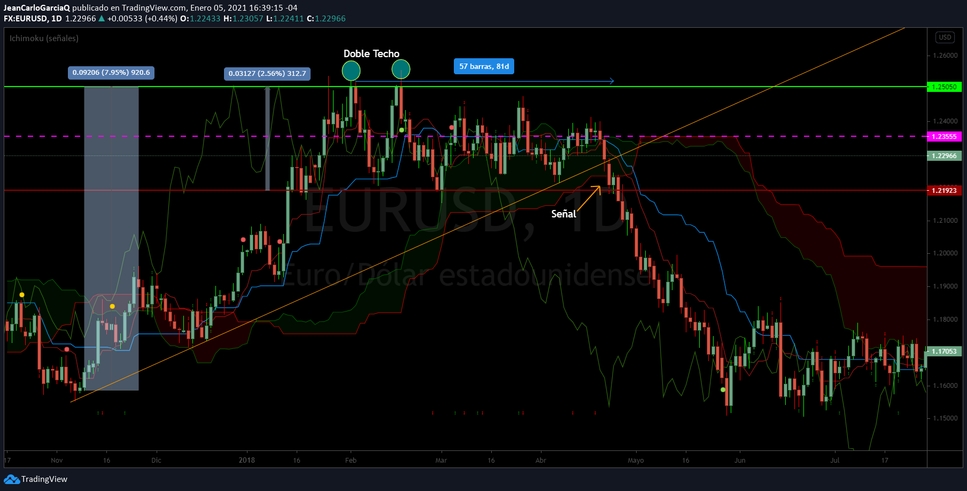Click the 1.21000 axis price
The width and height of the screenshot is (967, 491).
point(945,221)
